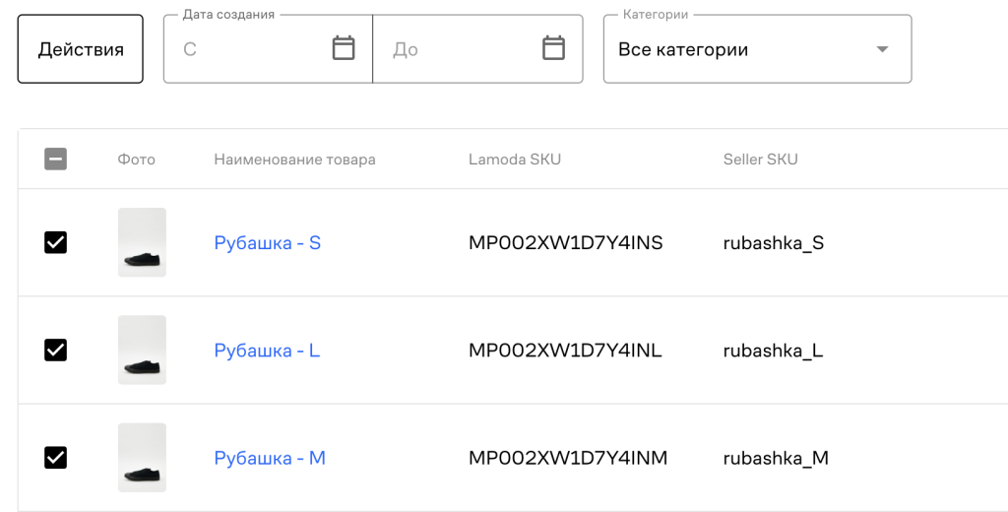Expand the categories dropdown arrow
Screen dimensions: 1008x512
882,49
